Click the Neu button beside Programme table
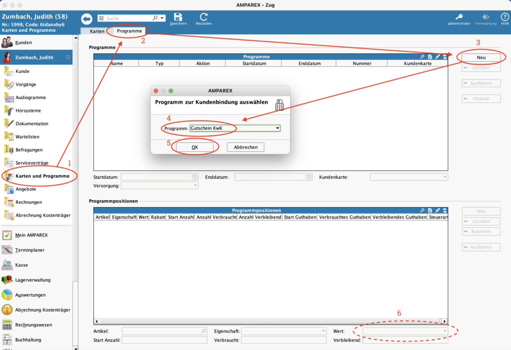 [481, 57]
